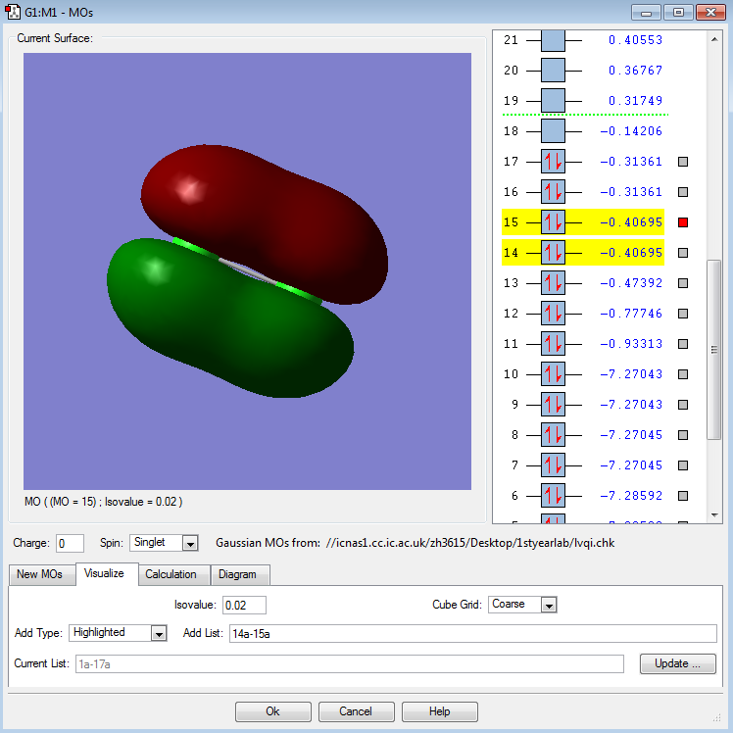Toggle surface marker for orbital 14
This screenshot has height=733, width=733.
click(683, 253)
